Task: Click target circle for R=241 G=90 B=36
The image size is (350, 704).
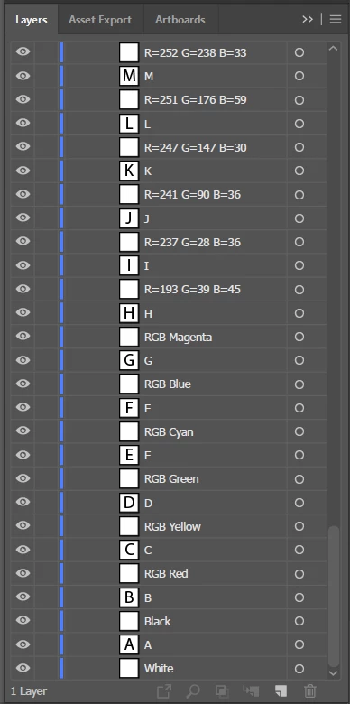Action: [299, 195]
